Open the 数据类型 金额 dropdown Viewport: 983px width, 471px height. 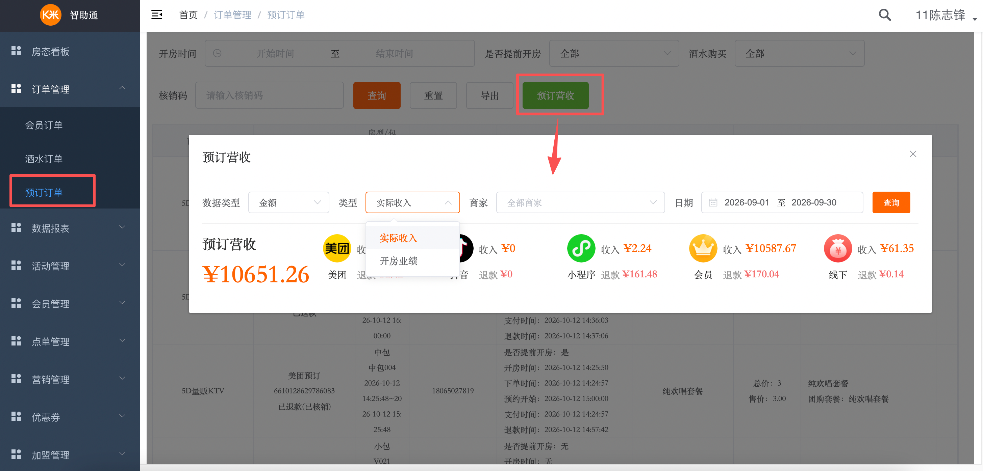(288, 202)
